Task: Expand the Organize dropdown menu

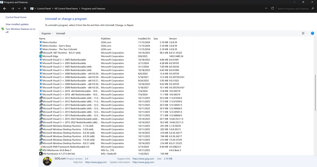Action: coord(47,33)
